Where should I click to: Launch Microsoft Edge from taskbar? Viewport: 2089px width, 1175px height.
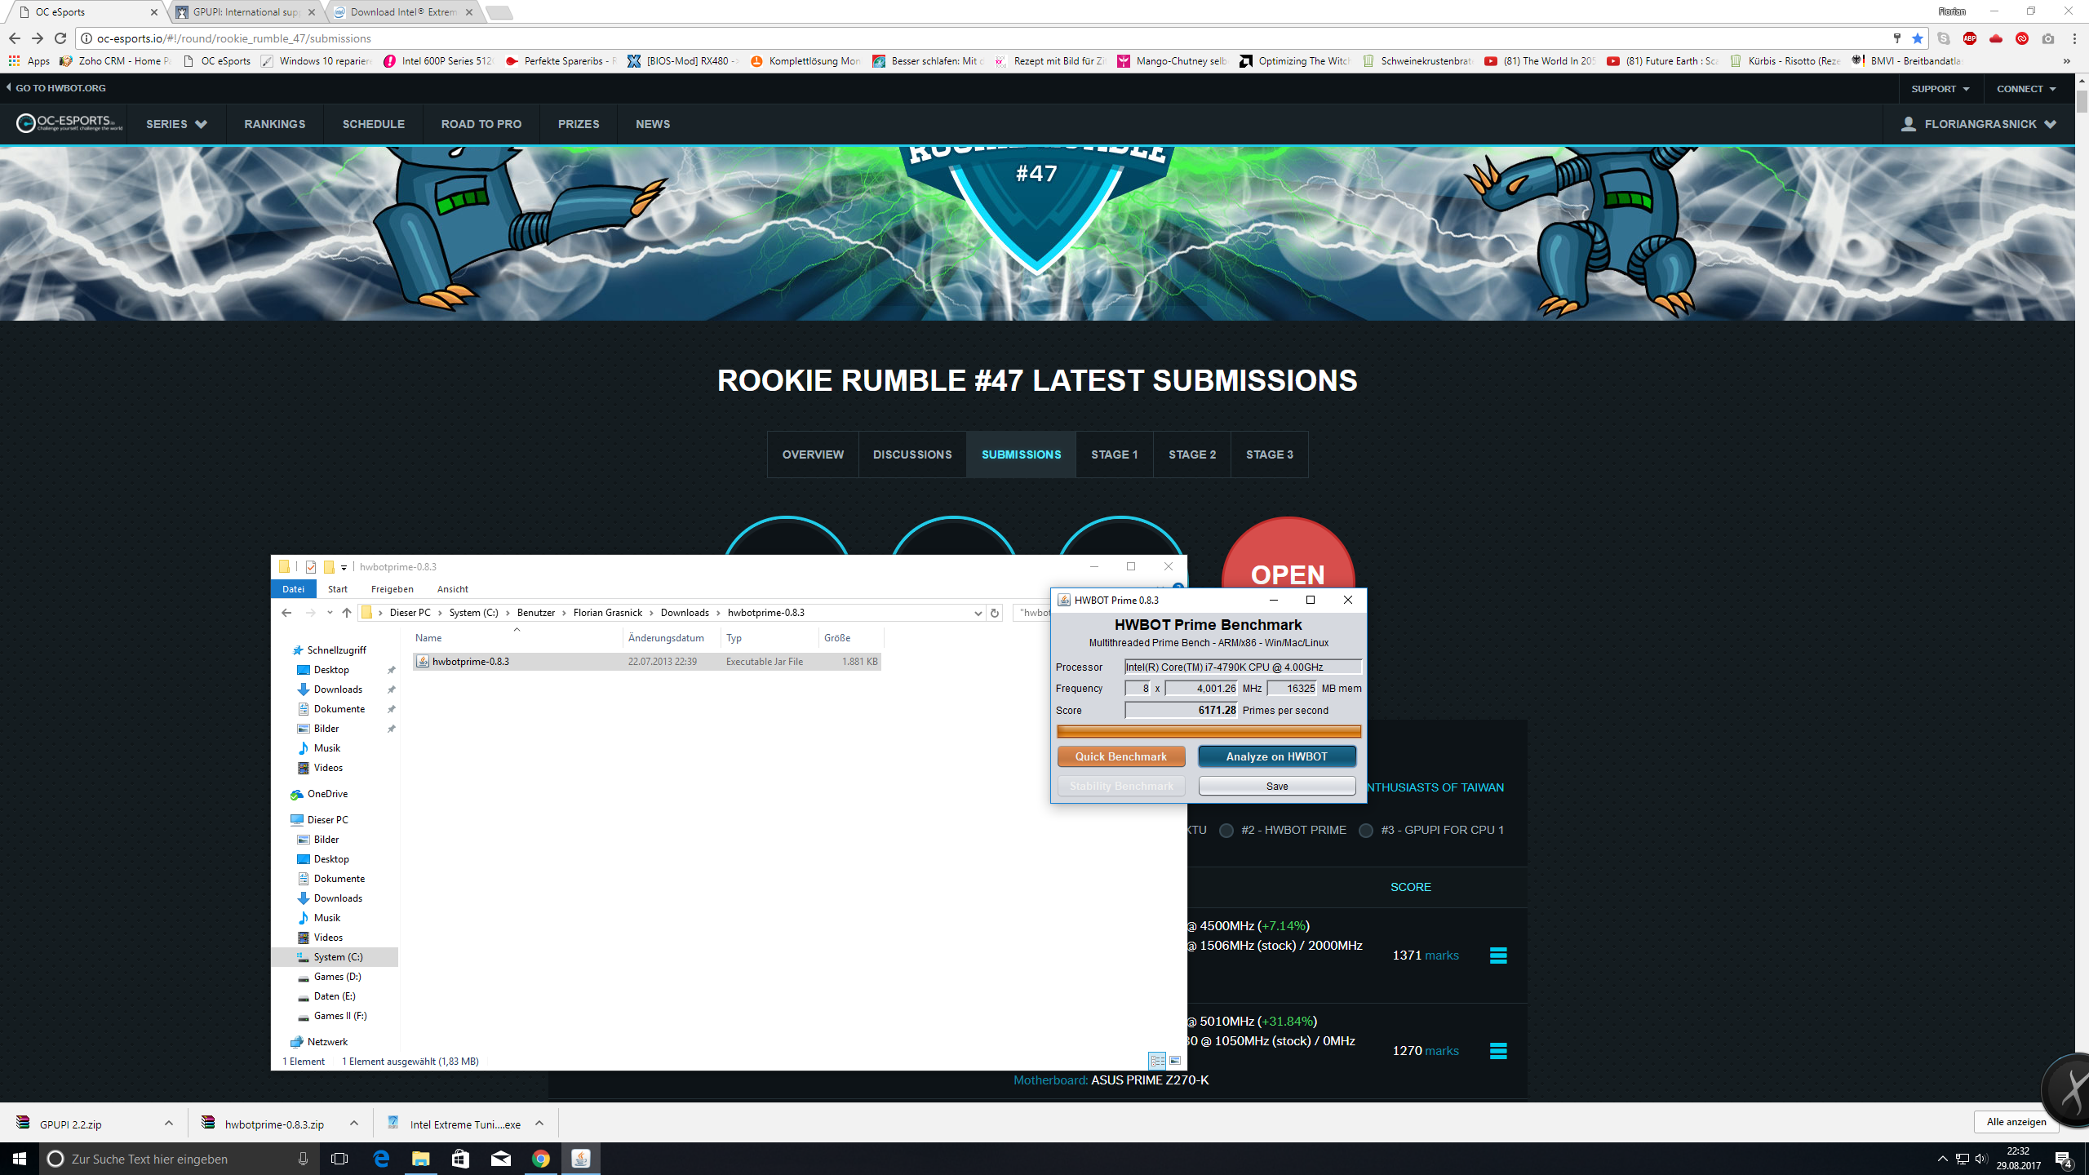pos(381,1159)
